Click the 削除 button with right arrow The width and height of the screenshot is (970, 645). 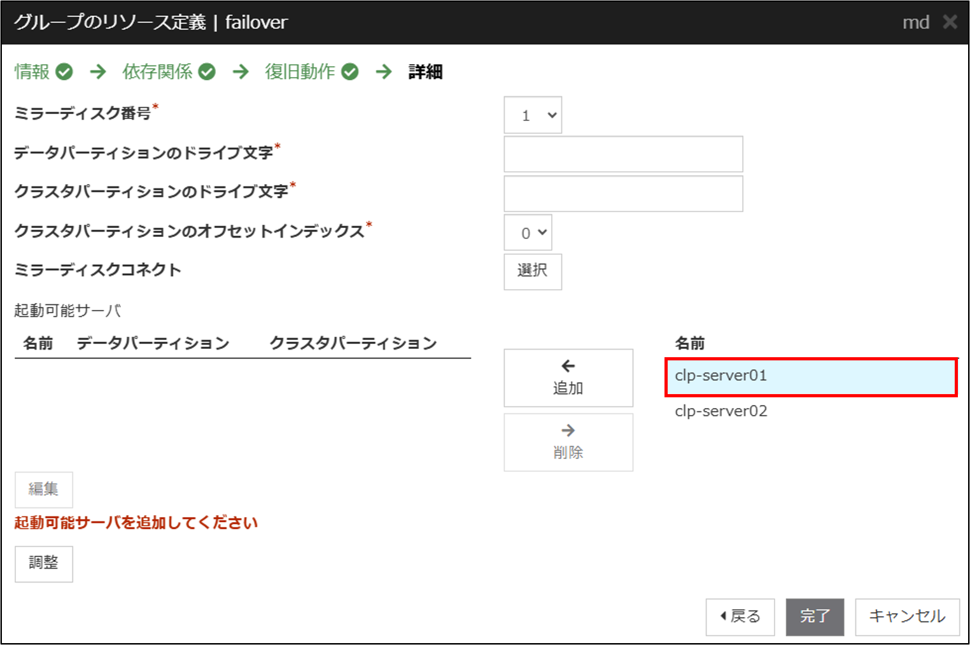coord(568,443)
